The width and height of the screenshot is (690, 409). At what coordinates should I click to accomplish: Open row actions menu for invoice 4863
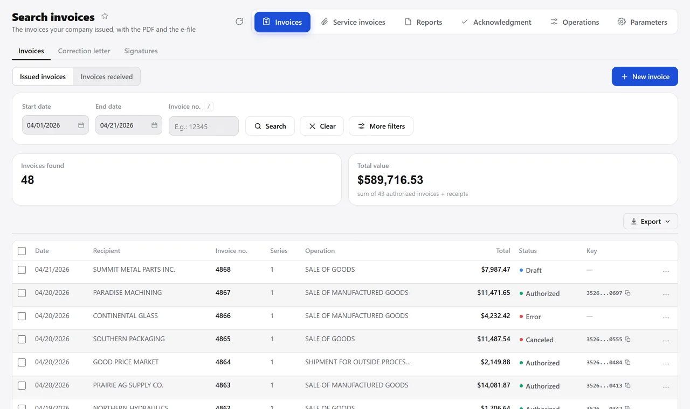[666, 387]
